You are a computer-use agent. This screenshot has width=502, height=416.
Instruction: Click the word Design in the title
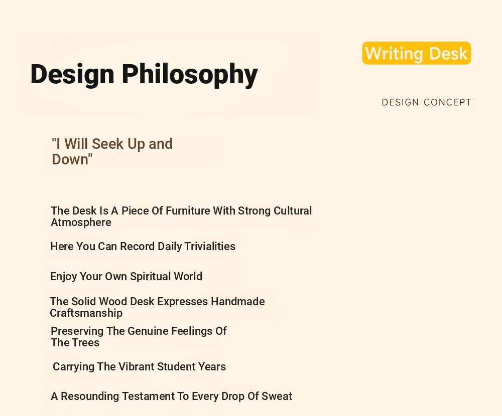(72, 74)
